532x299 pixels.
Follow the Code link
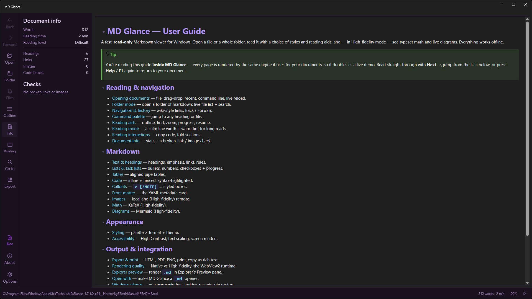coord(117,181)
